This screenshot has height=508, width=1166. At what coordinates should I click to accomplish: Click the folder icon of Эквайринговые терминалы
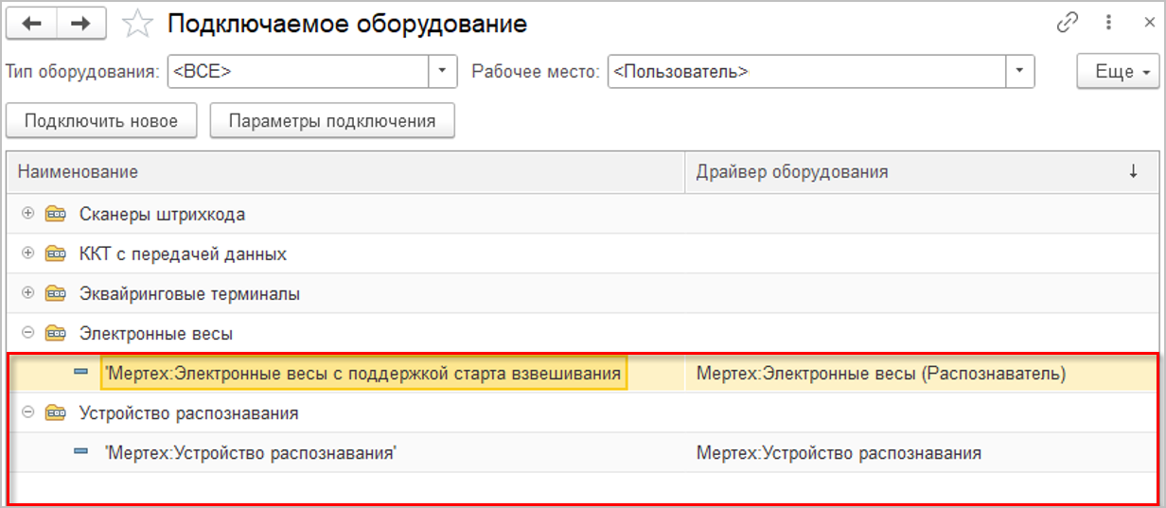[56, 293]
